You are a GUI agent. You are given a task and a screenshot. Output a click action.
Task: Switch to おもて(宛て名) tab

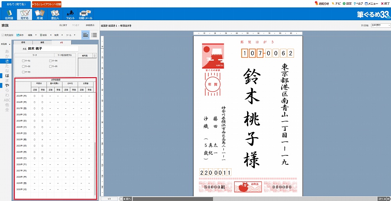pos(16,4)
